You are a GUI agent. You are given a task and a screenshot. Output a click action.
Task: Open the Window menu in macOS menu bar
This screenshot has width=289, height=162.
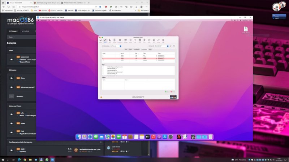[x=74, y=20]
